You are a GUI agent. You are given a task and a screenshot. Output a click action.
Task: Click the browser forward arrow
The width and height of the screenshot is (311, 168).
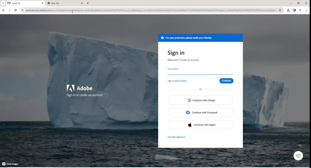pos(9,10)
